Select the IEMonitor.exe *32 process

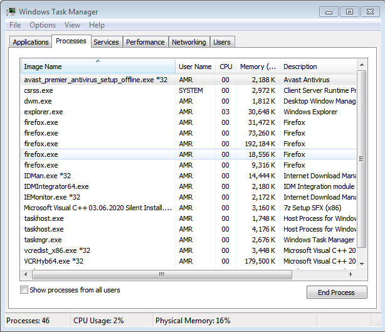(189, 197)
